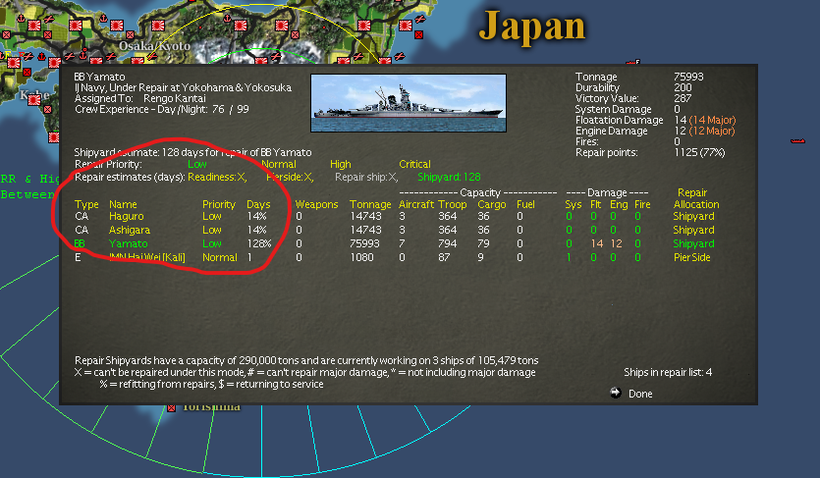Viewport: 820px width, 478px height.
Task: Select the IMN Hai Wei [Kali] ship
Action: pos(146,257)
